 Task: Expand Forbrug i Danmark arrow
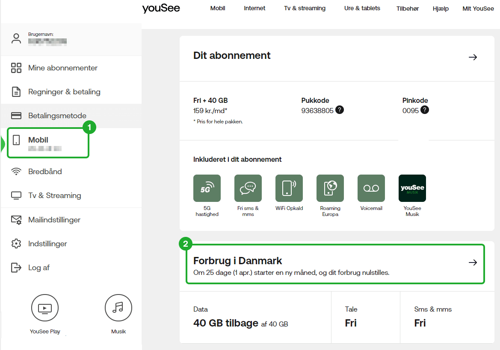(473, 262)
